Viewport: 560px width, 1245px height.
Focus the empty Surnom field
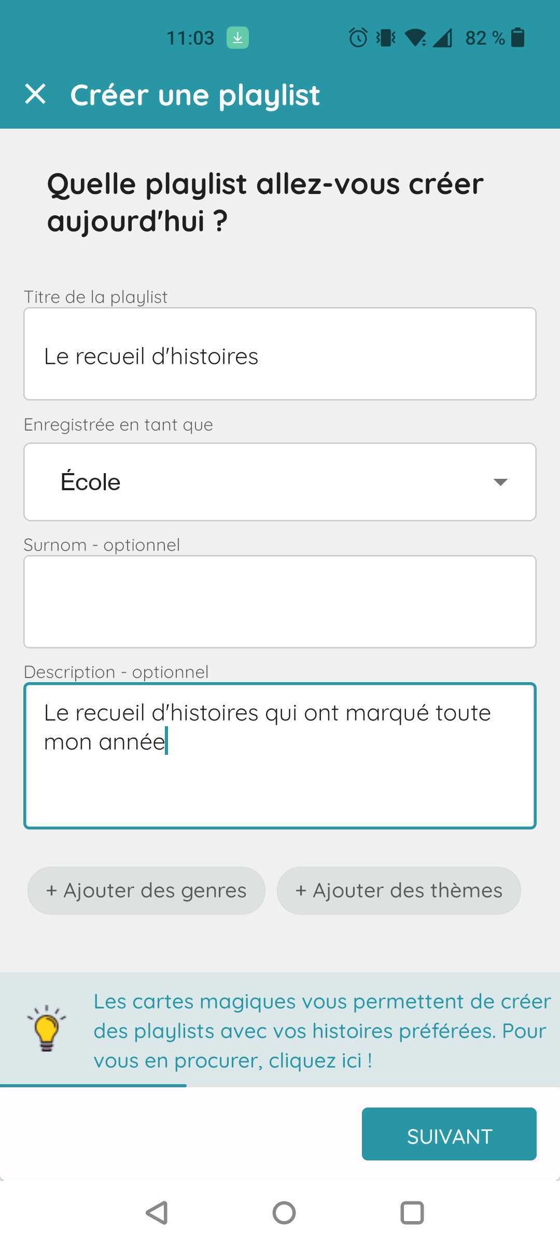click(280, 602)
